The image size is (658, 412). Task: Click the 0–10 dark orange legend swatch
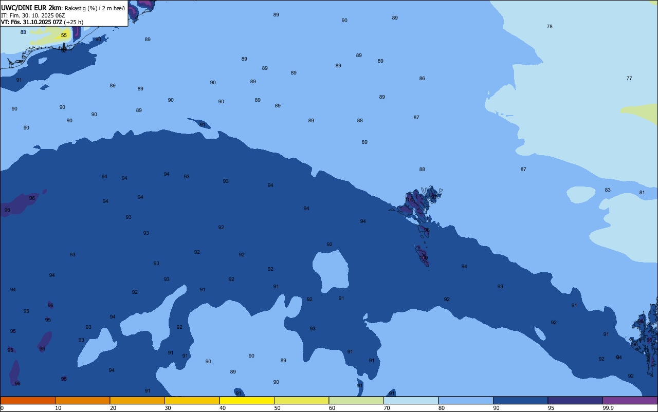28,400
